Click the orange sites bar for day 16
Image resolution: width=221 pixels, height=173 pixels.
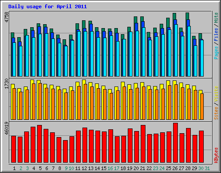(x=111, y=106)
